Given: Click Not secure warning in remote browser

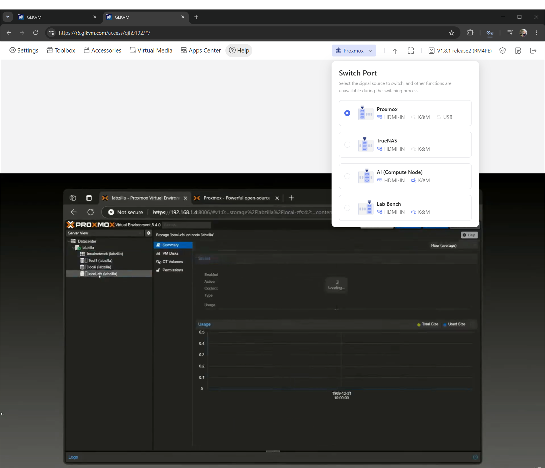Looking at the screenshot, I should pyautogui.click(x=126, y=212).
